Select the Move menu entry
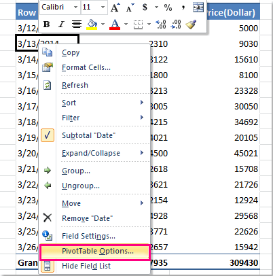273x276 pixels. point(94,203)
